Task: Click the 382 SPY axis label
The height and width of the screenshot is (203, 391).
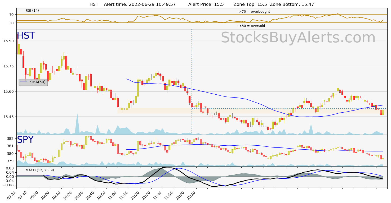Action: [x=11, y=139]
